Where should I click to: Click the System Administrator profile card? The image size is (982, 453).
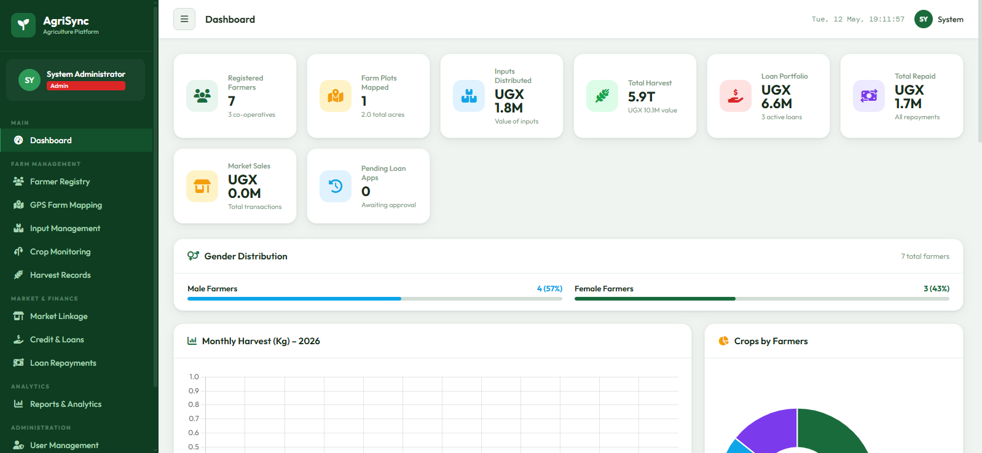76,80
